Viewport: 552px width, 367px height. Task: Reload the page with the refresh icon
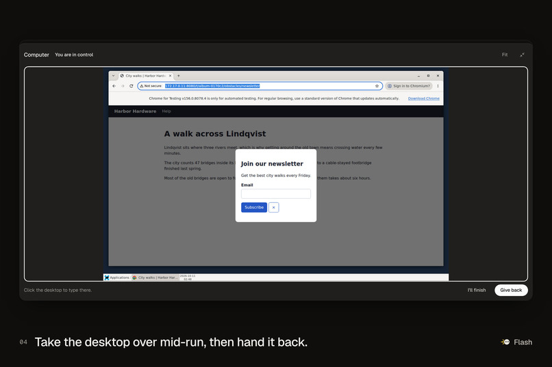tap(131, 86)
